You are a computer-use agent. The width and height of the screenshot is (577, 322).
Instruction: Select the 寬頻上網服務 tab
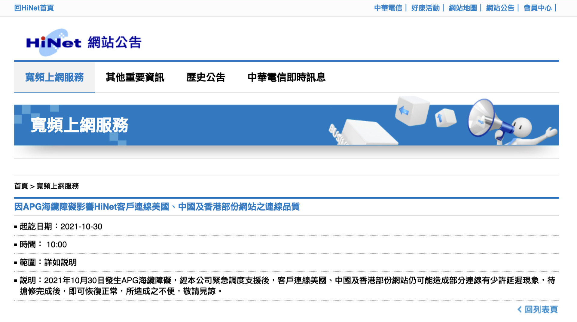click(x=54, y=77)
